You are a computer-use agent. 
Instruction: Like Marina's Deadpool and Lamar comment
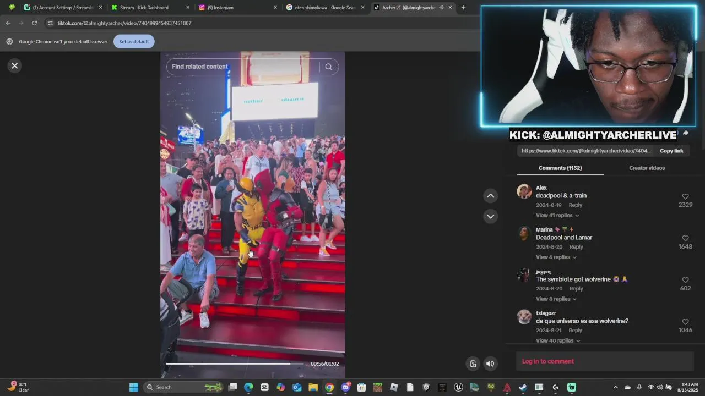pos(685,238)
